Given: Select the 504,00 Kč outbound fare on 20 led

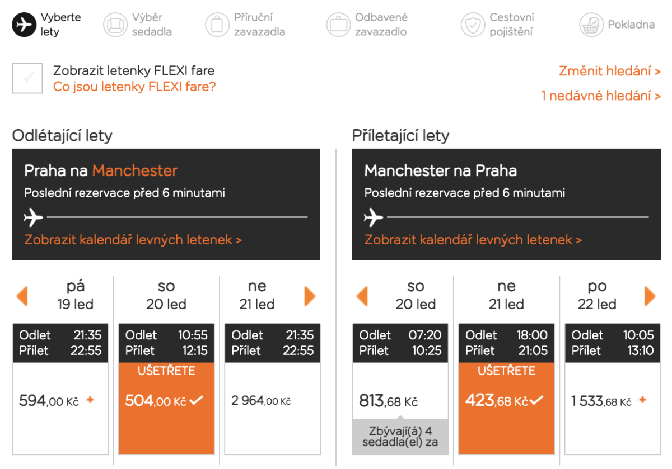Looking at the screenshot, I should point(166,401).
